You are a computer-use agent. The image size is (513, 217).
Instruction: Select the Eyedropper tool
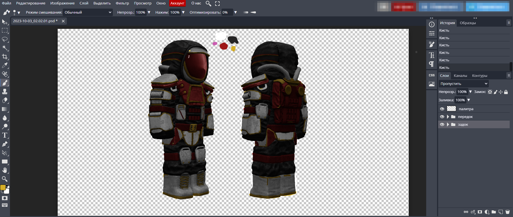point(5,65)
